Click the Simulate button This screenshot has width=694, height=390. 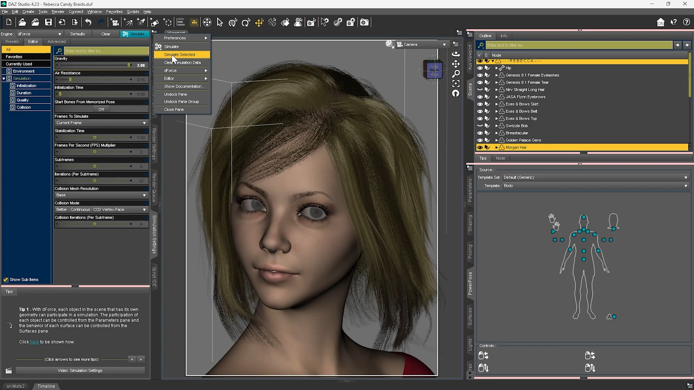(134, 34)
